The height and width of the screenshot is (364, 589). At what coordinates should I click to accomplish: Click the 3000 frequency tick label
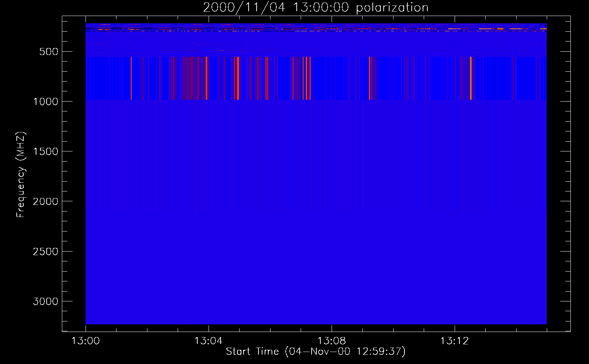pos(46,301)
